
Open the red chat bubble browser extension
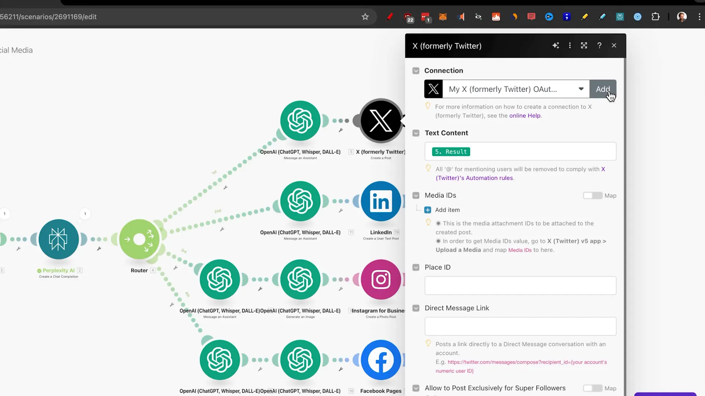pos(531,17)
